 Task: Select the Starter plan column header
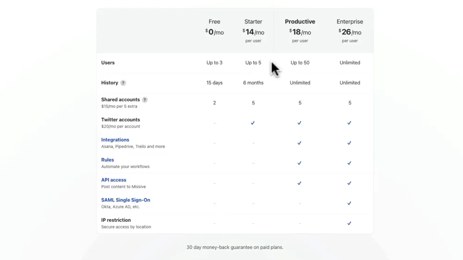pos(253,22)
